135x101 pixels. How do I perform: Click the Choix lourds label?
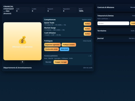[x=87, y=41]
